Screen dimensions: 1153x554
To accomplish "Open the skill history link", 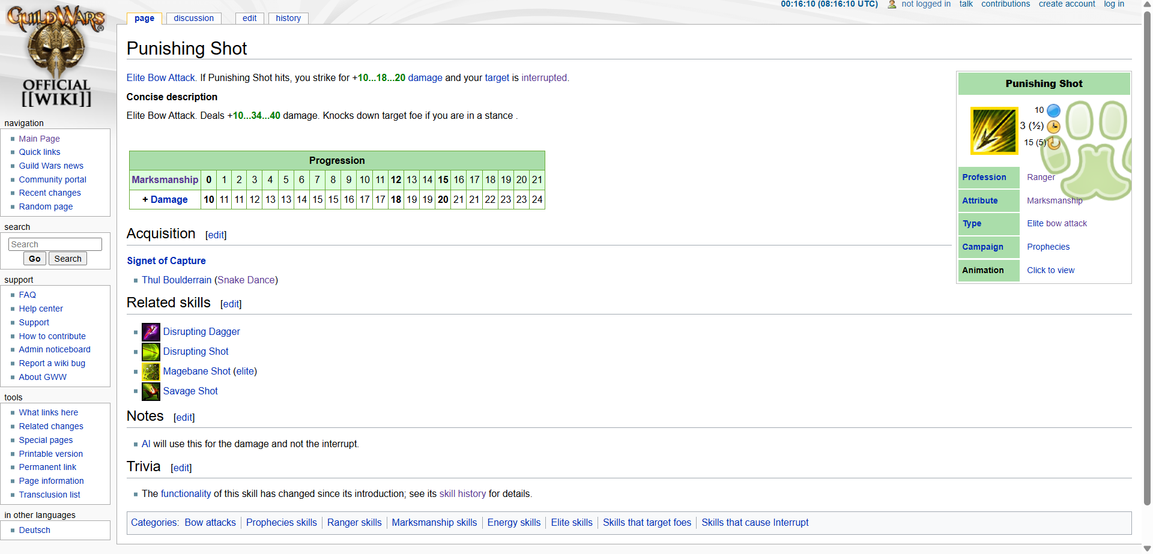I will (x=462, y=493).
